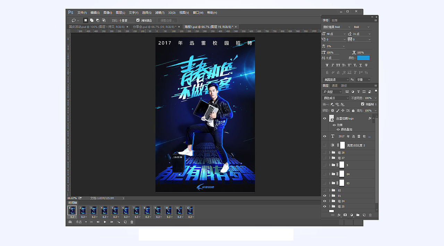Open the font style Bold dropdown
Image resolution: width=444 pixels, height=246 pixels.
point(361,27)
